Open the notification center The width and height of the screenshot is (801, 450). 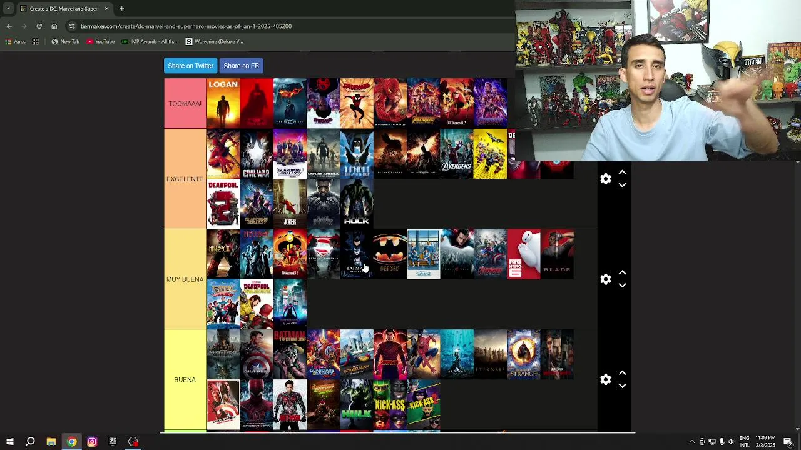click(x=788, y=442)
